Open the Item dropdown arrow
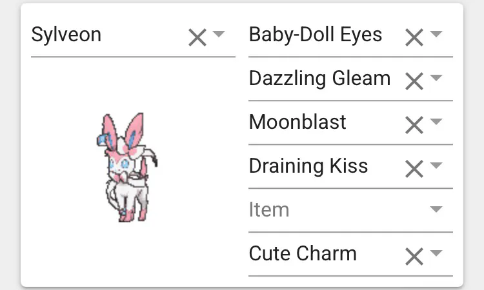484x290 pixels. pos(436,209)
